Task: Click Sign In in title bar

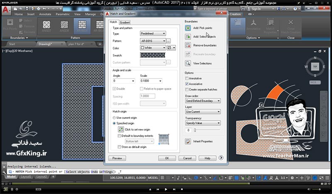Action: (x=254, y=9)
